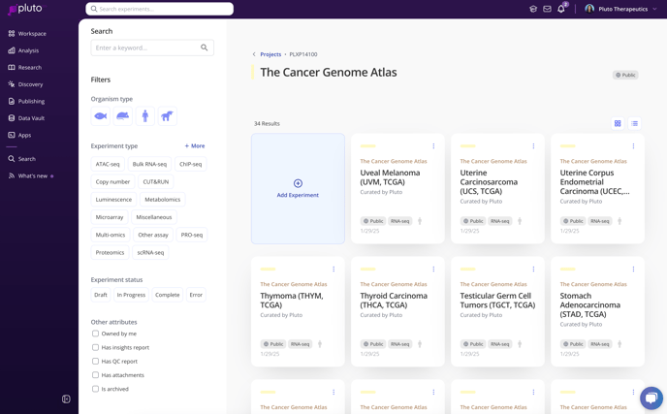Click the Add Experiment card
The width and height of the screenshot is (667, 414).
(x=298, y=188)
